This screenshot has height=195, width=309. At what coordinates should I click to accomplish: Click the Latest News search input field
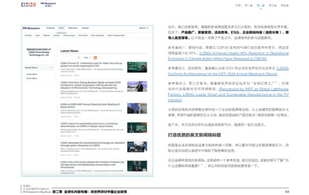(x=70, y=58)
